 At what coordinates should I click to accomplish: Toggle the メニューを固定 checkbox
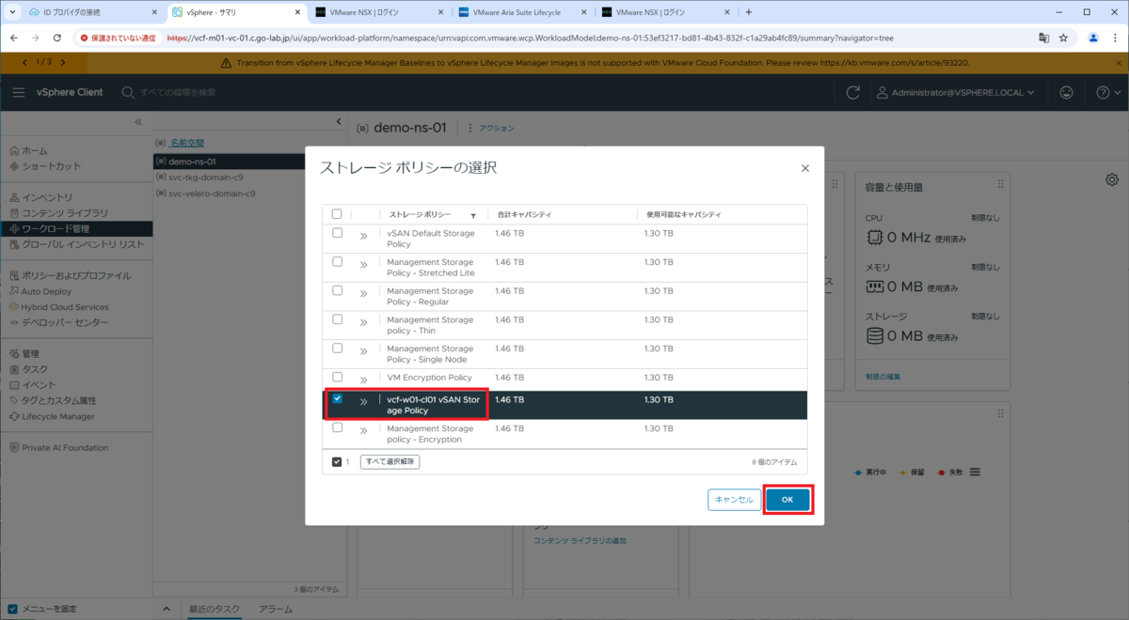tap(12, 610)
